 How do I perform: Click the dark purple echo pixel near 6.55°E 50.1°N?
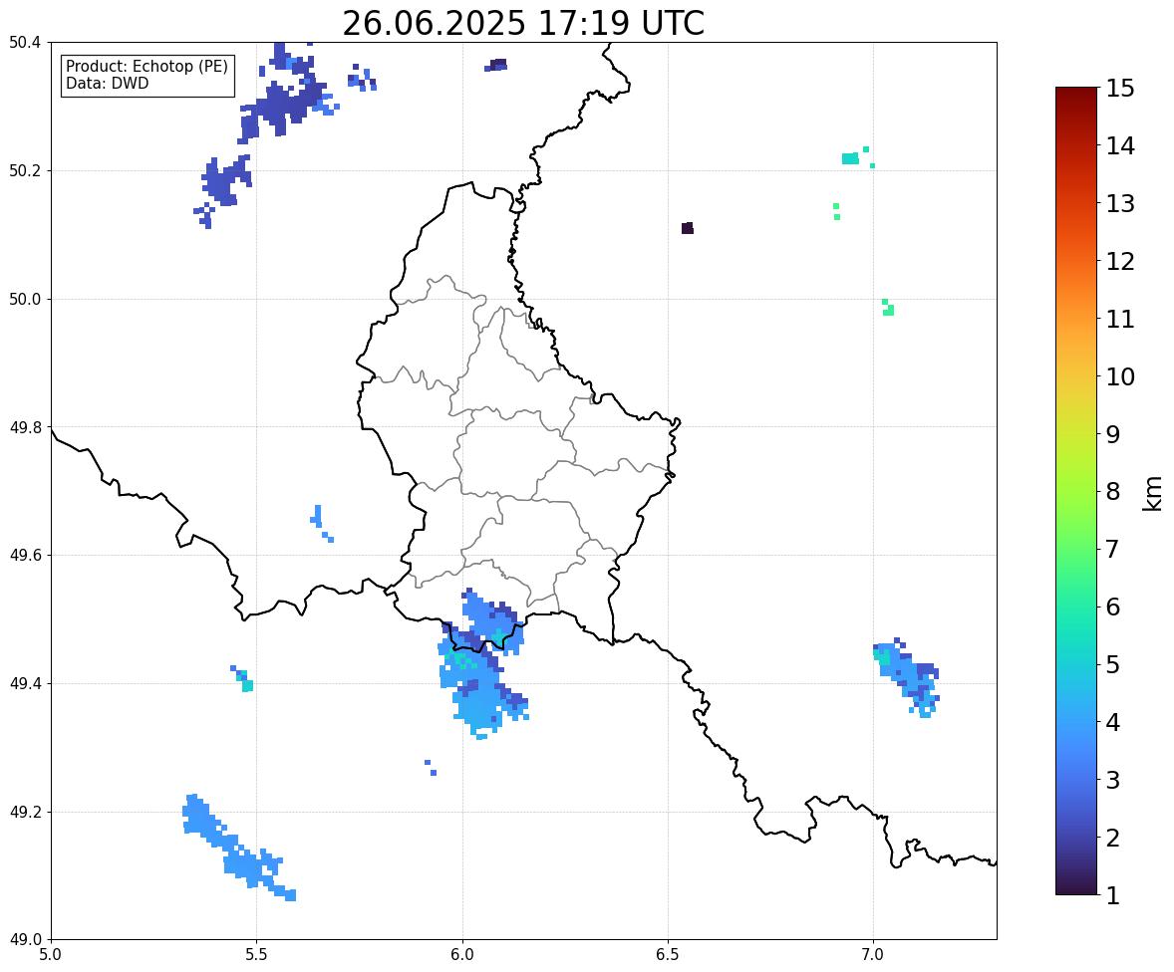(x=688, y=228)
